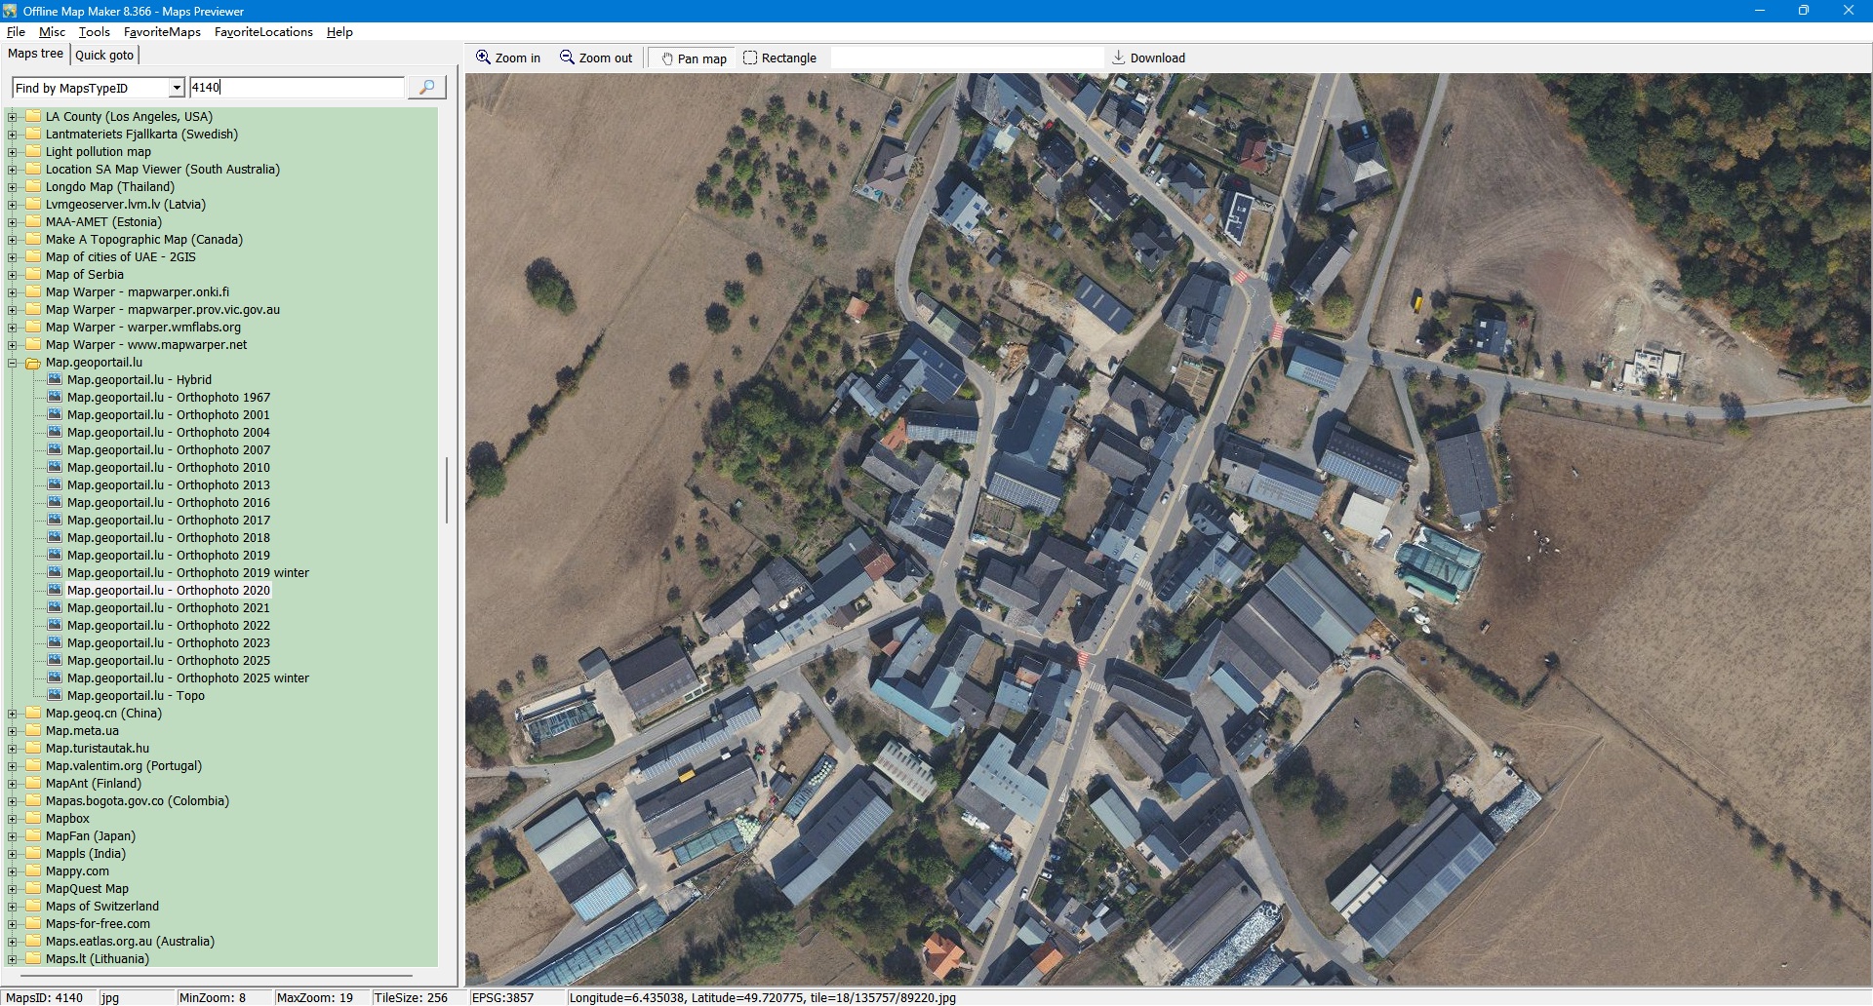
Task: Toggle the Pan map mode
Action: click(694, 58)
